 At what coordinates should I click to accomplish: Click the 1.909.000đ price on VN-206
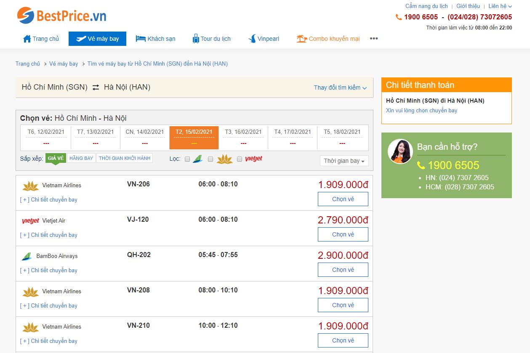click(x=343, y=185)
